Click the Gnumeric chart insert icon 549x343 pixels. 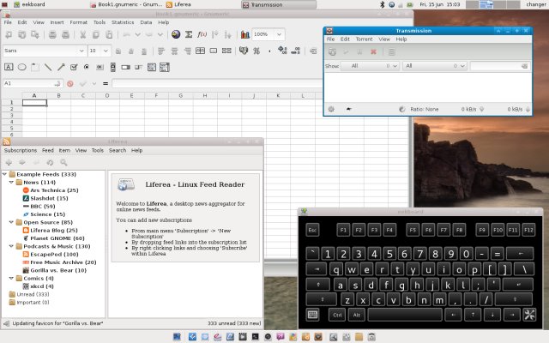tap(244, 34)
